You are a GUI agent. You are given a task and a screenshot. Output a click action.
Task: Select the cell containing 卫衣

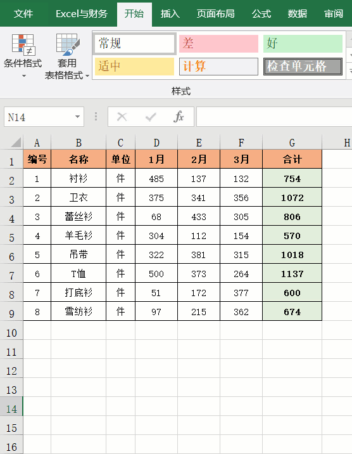click(x=79, y=197)
